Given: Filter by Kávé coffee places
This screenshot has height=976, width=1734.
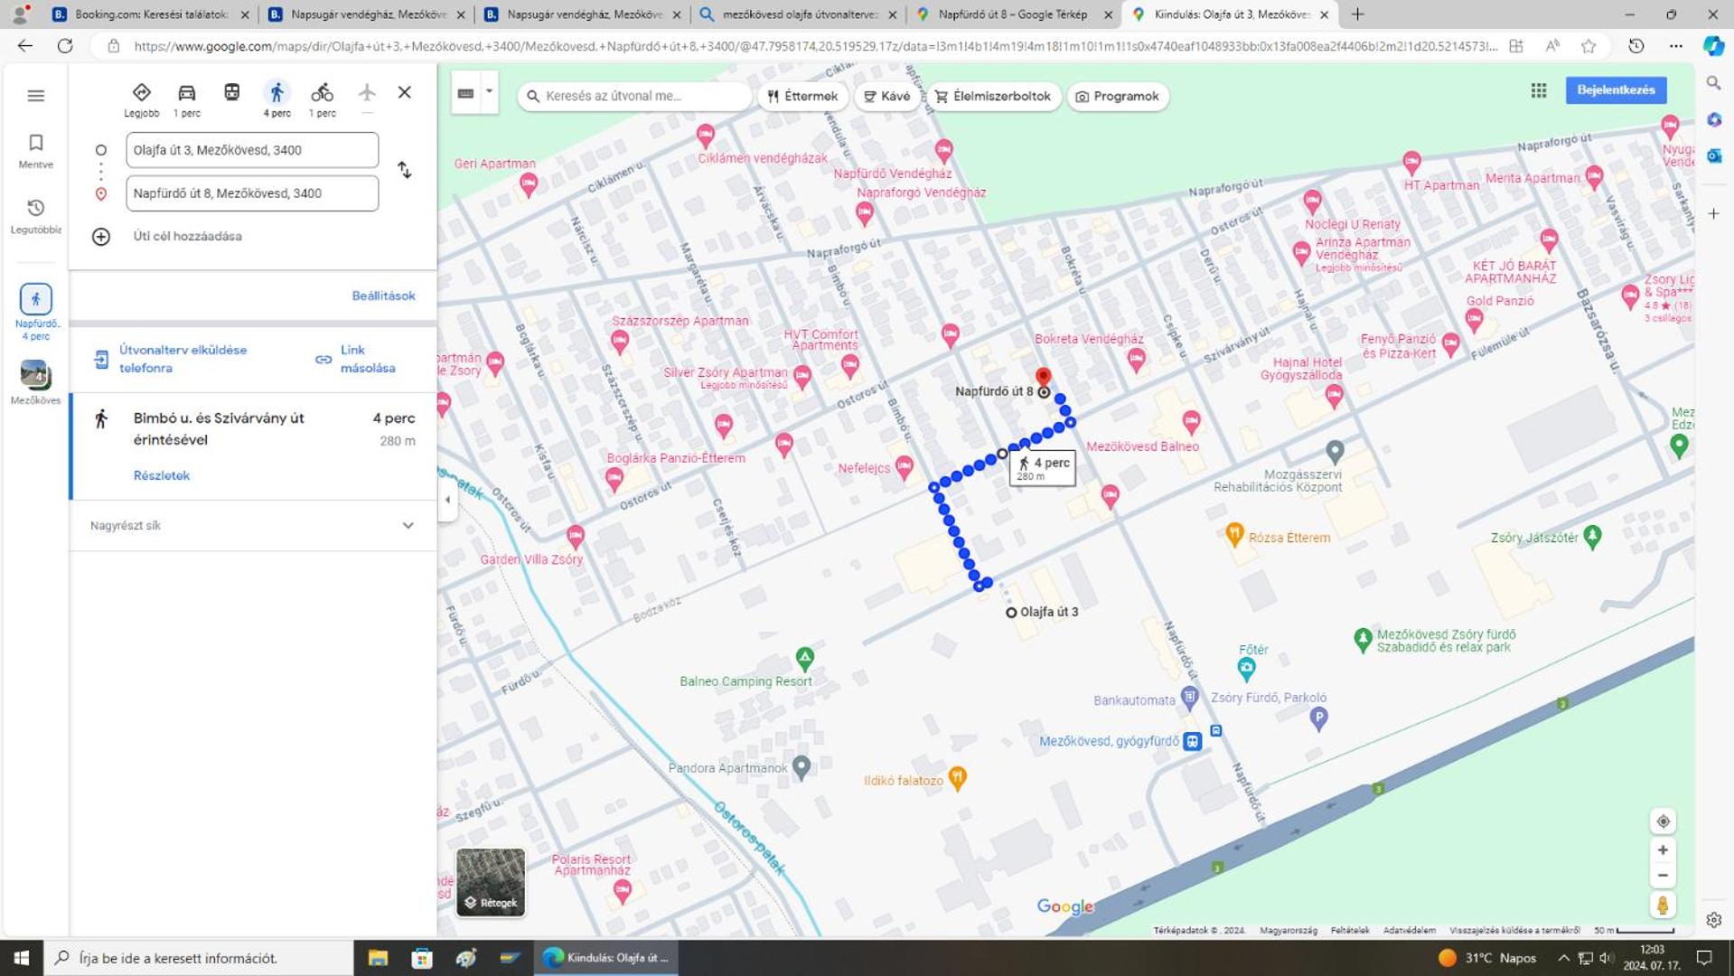Looking at the screenshot, I should tap(887, 96).
